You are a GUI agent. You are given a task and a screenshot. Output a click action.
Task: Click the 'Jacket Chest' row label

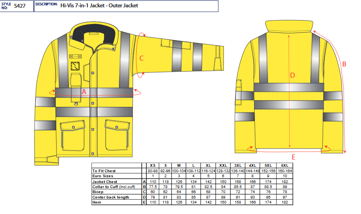(x=105, y=182)
